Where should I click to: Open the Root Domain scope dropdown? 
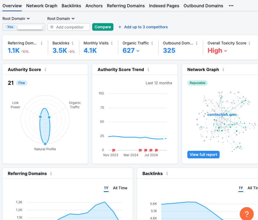16,19
